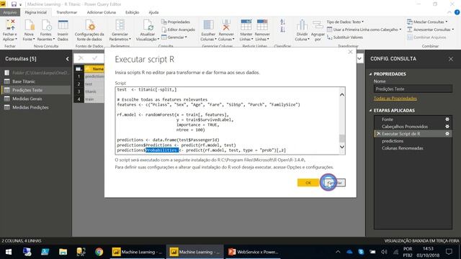
Task: Switch to Transformar tab
Action: click(67, 12)
